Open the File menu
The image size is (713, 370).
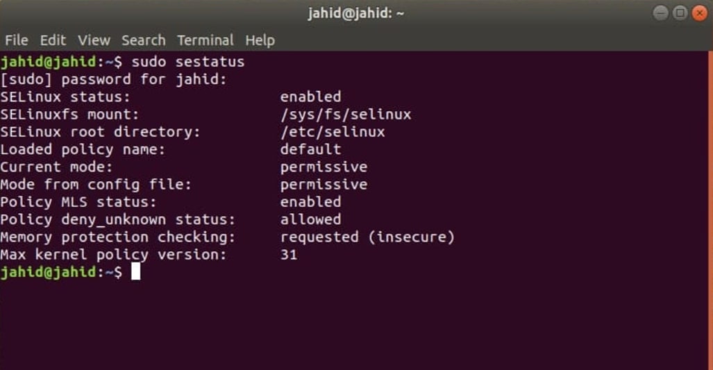point(16,40)
